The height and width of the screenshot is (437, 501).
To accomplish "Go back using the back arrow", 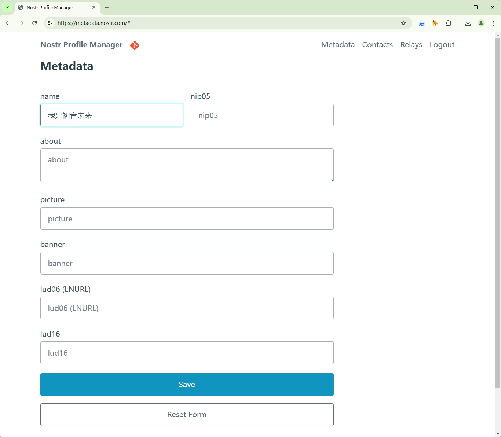I will click(8, 23).
